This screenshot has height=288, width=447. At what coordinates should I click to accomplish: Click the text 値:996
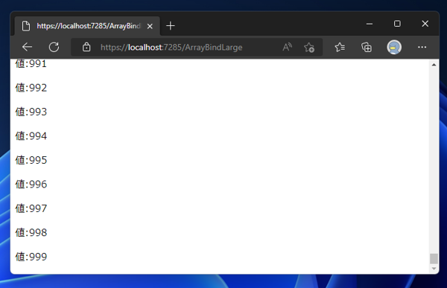pyautogui.click(x=31, y=185)
